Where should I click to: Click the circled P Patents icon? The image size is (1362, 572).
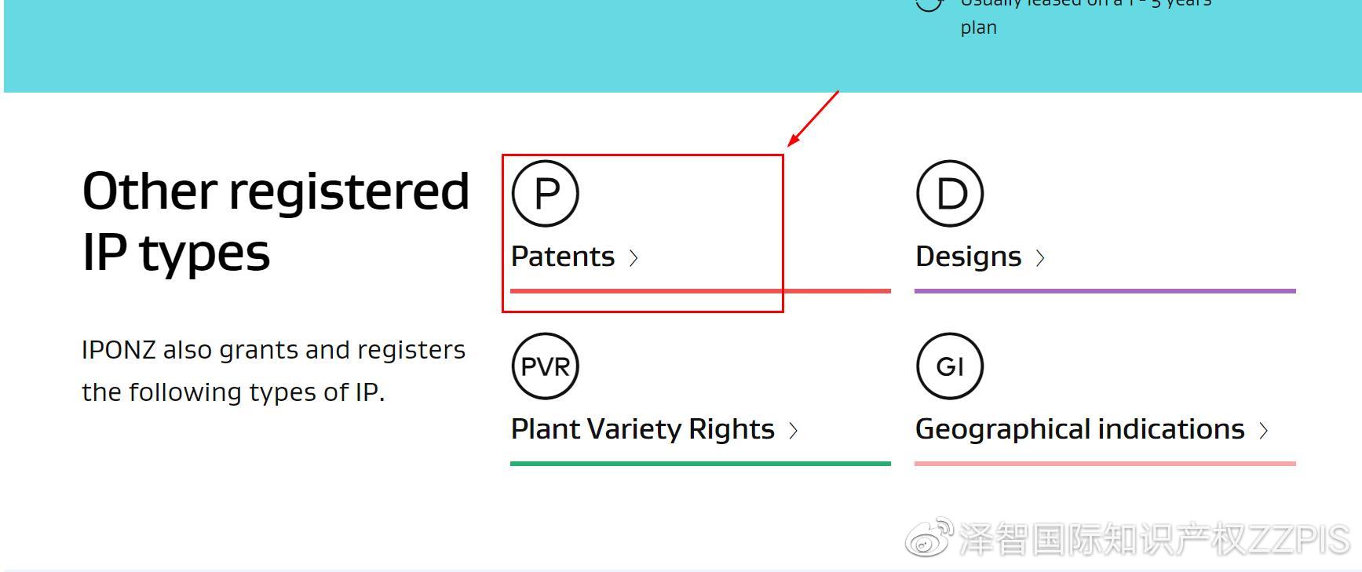(x=546, y=193)
